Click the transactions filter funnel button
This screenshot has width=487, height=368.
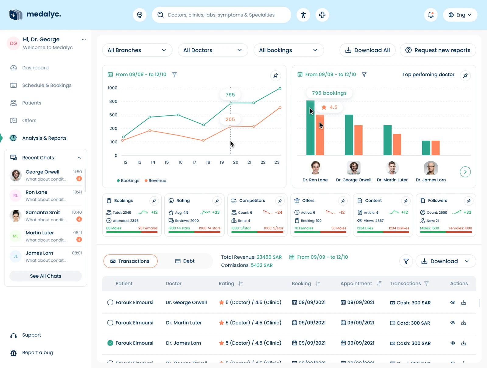(x=406, y=261)
